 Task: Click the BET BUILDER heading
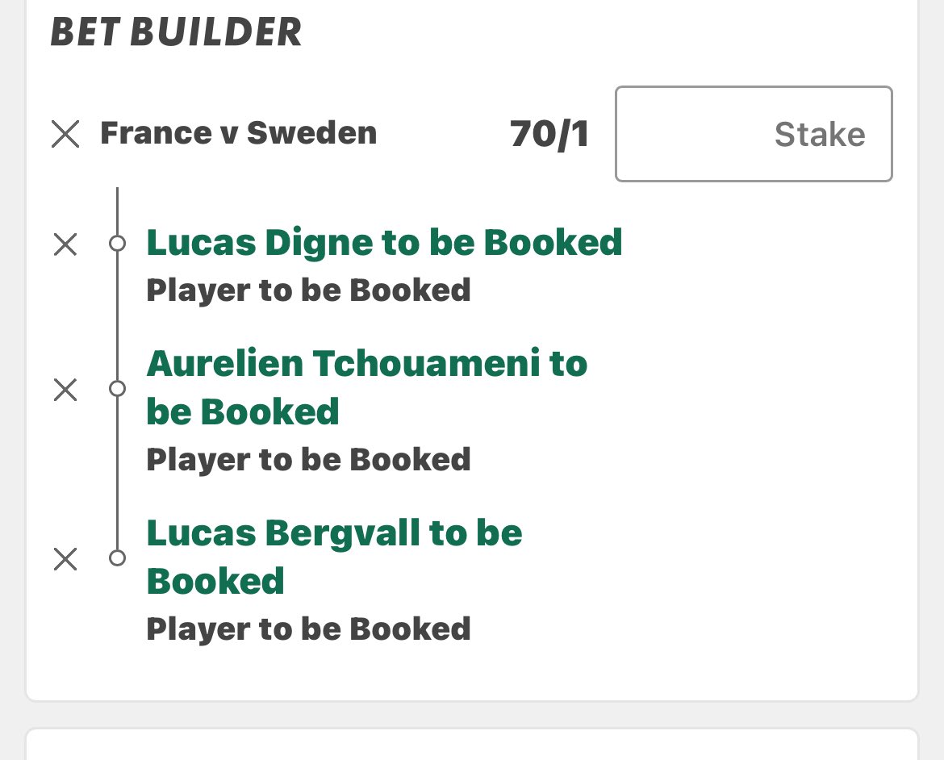pyautogui.click(x=176, y=32)
